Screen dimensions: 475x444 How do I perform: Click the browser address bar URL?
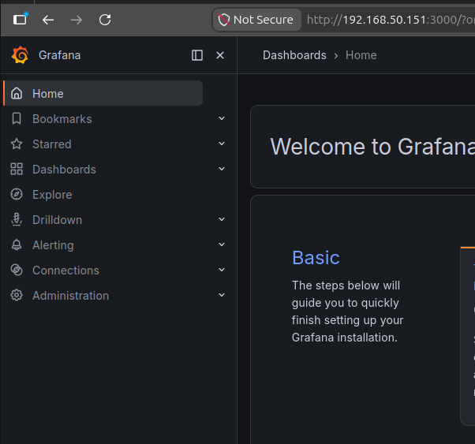point(391,20)
